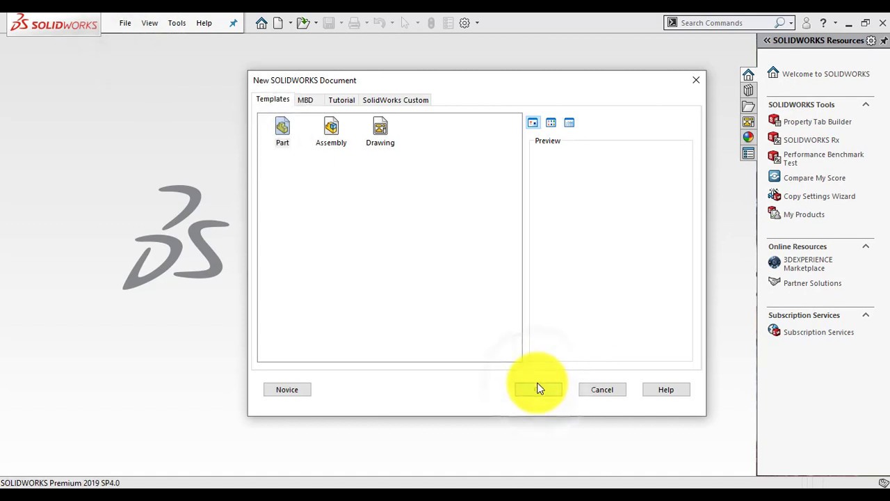
Task: Open Copy Settings Wizard
Action: tap(819, 196)
